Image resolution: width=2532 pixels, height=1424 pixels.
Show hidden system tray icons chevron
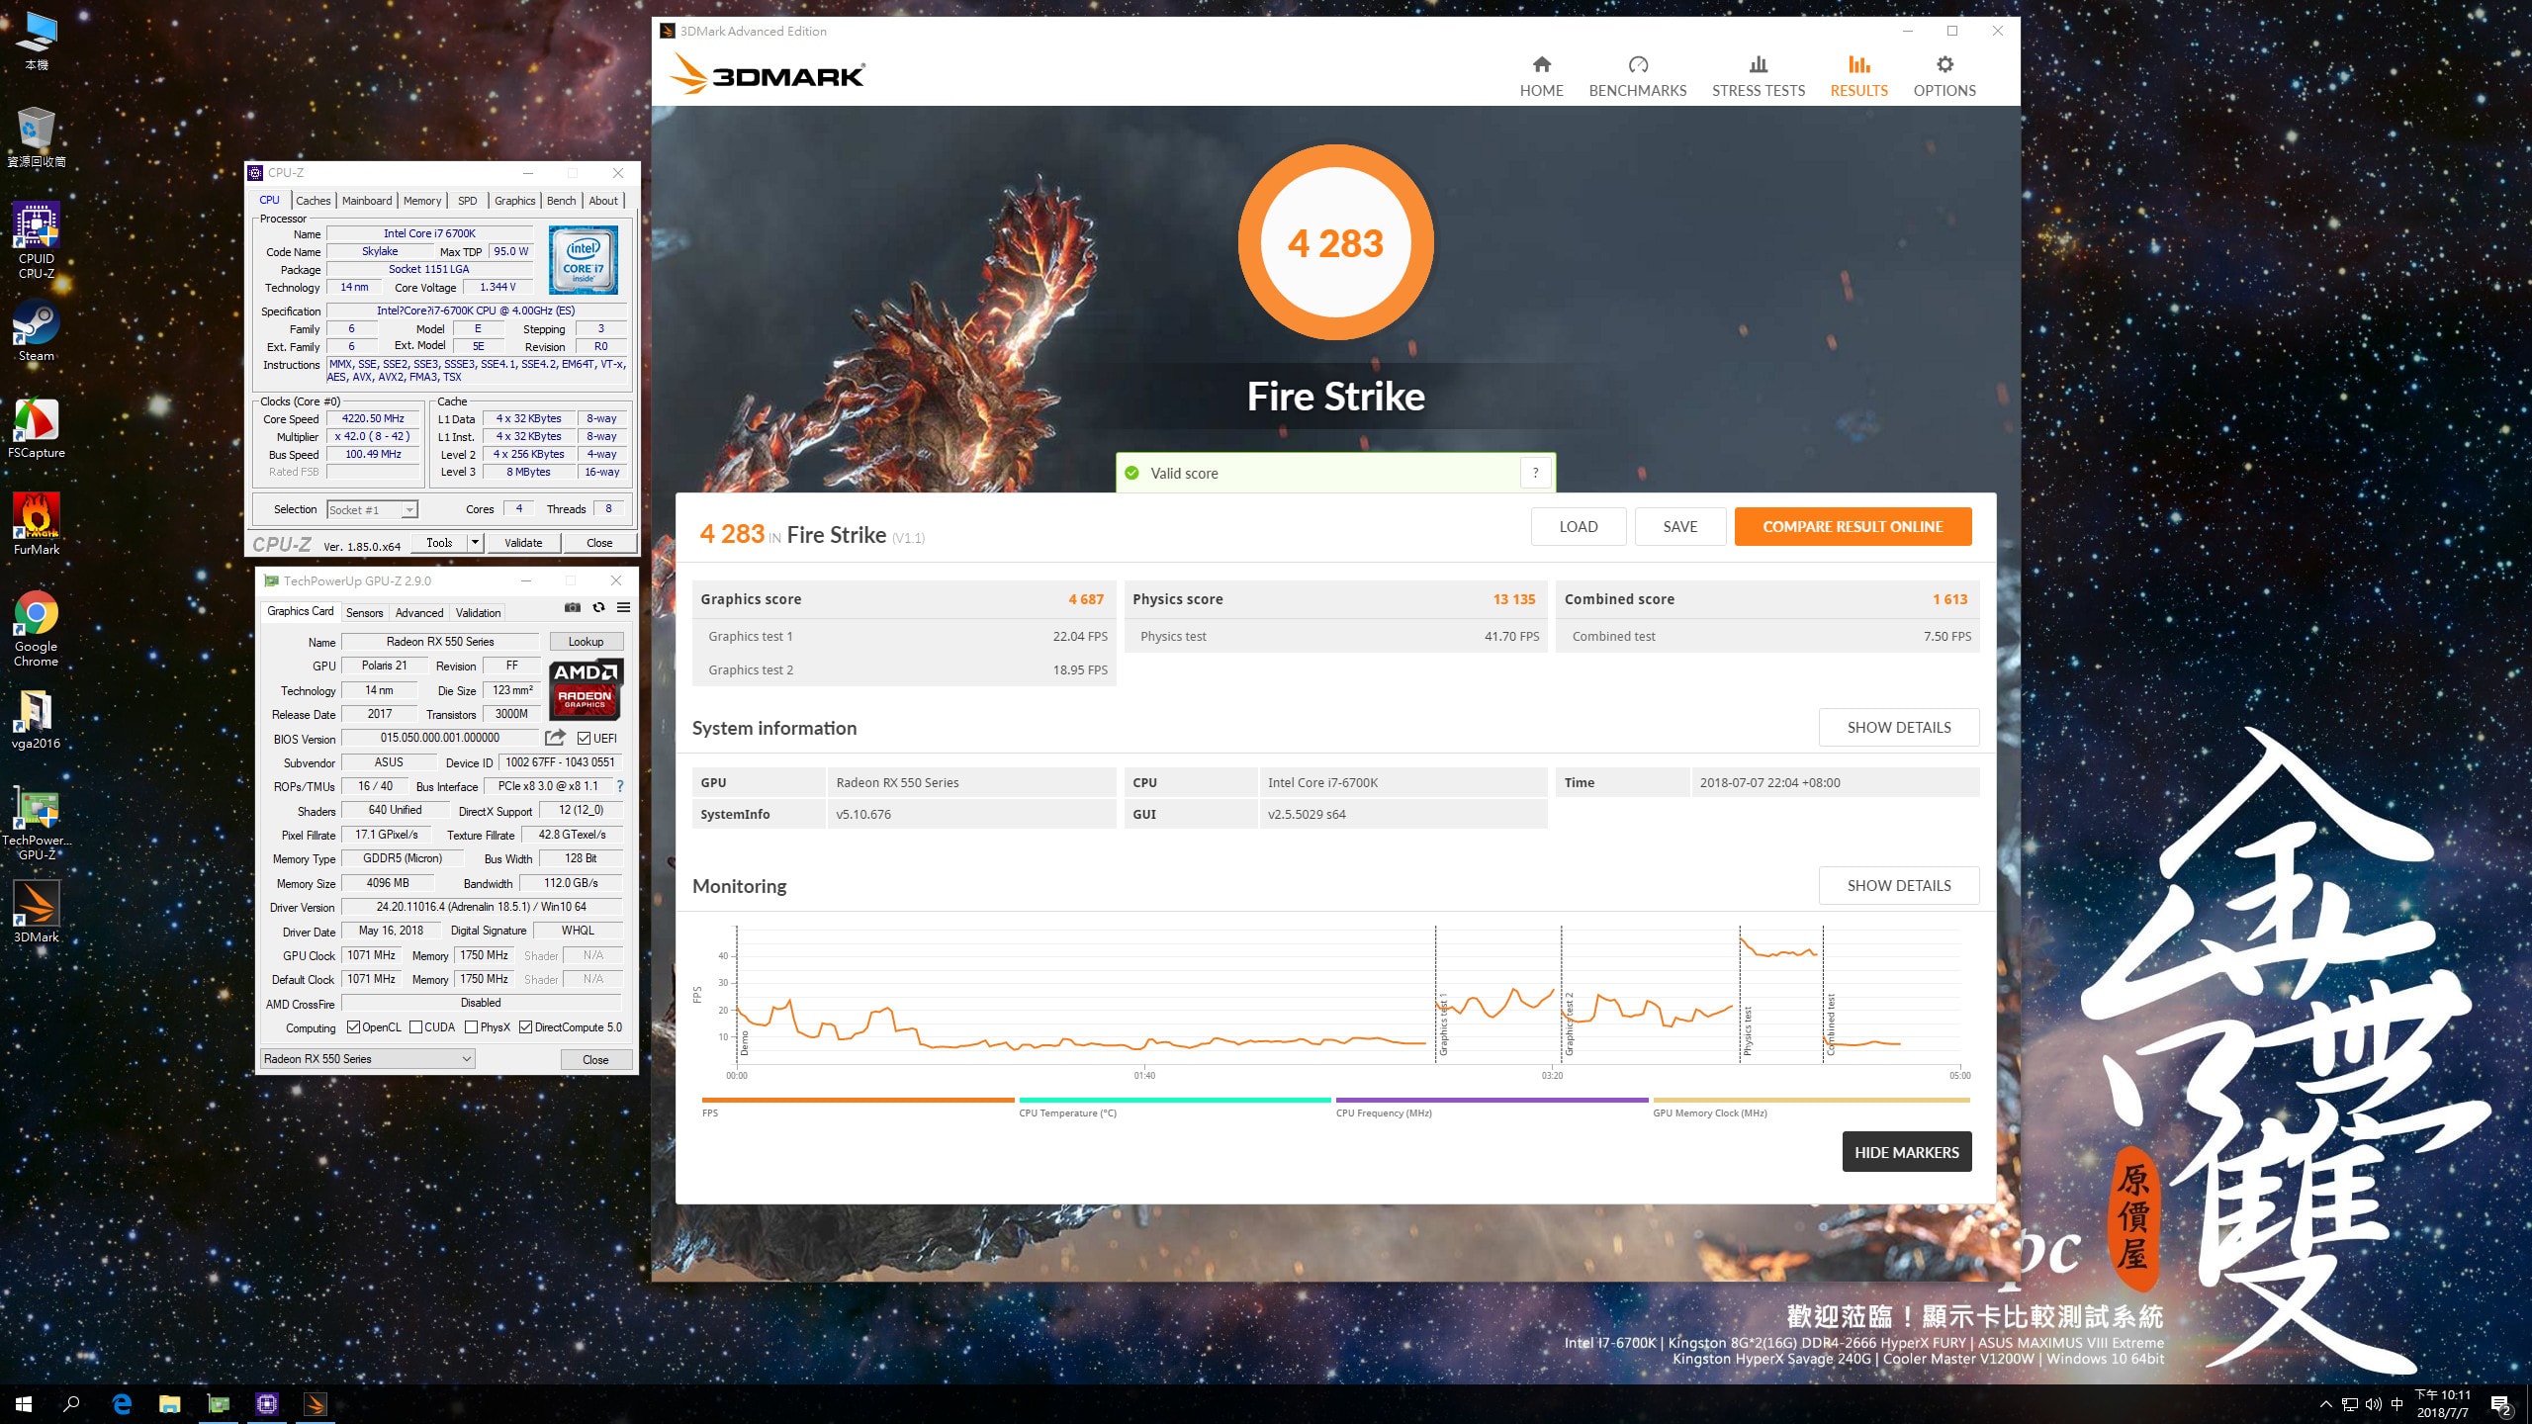point(2325,1404)
